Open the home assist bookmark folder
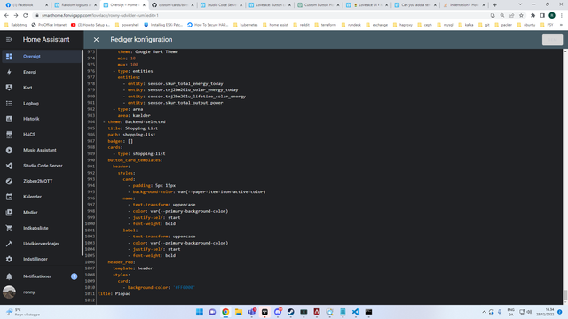 click(x=275, y=25)
